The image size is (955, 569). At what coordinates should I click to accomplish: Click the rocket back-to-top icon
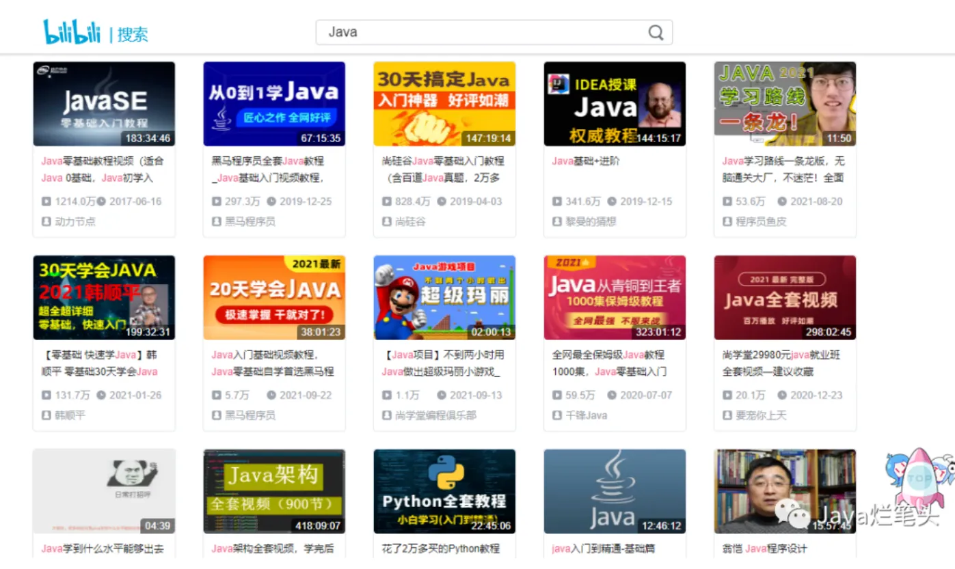[x=919, y=480]
